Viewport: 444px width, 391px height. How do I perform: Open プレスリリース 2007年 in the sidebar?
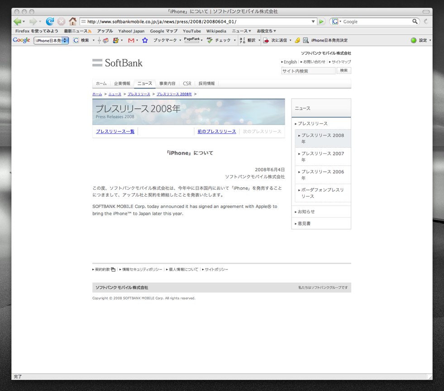coord(322,156)
